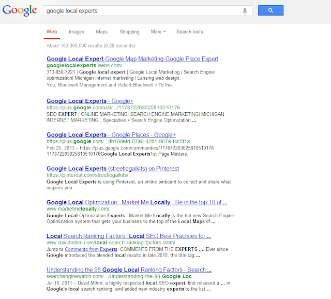Click the googlelocalexperts.webs.com green URL
Image resolution: width=331 pixels, height=299 pixels.
coord(84,66)
